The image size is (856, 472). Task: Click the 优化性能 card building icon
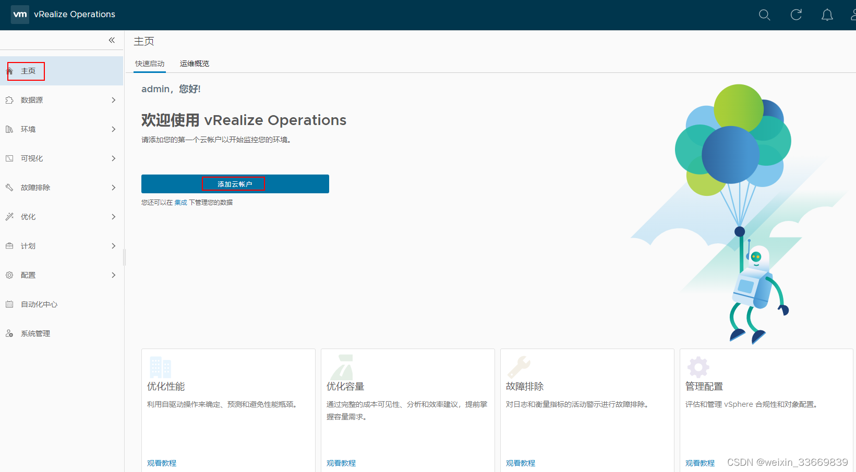(160, 367)
